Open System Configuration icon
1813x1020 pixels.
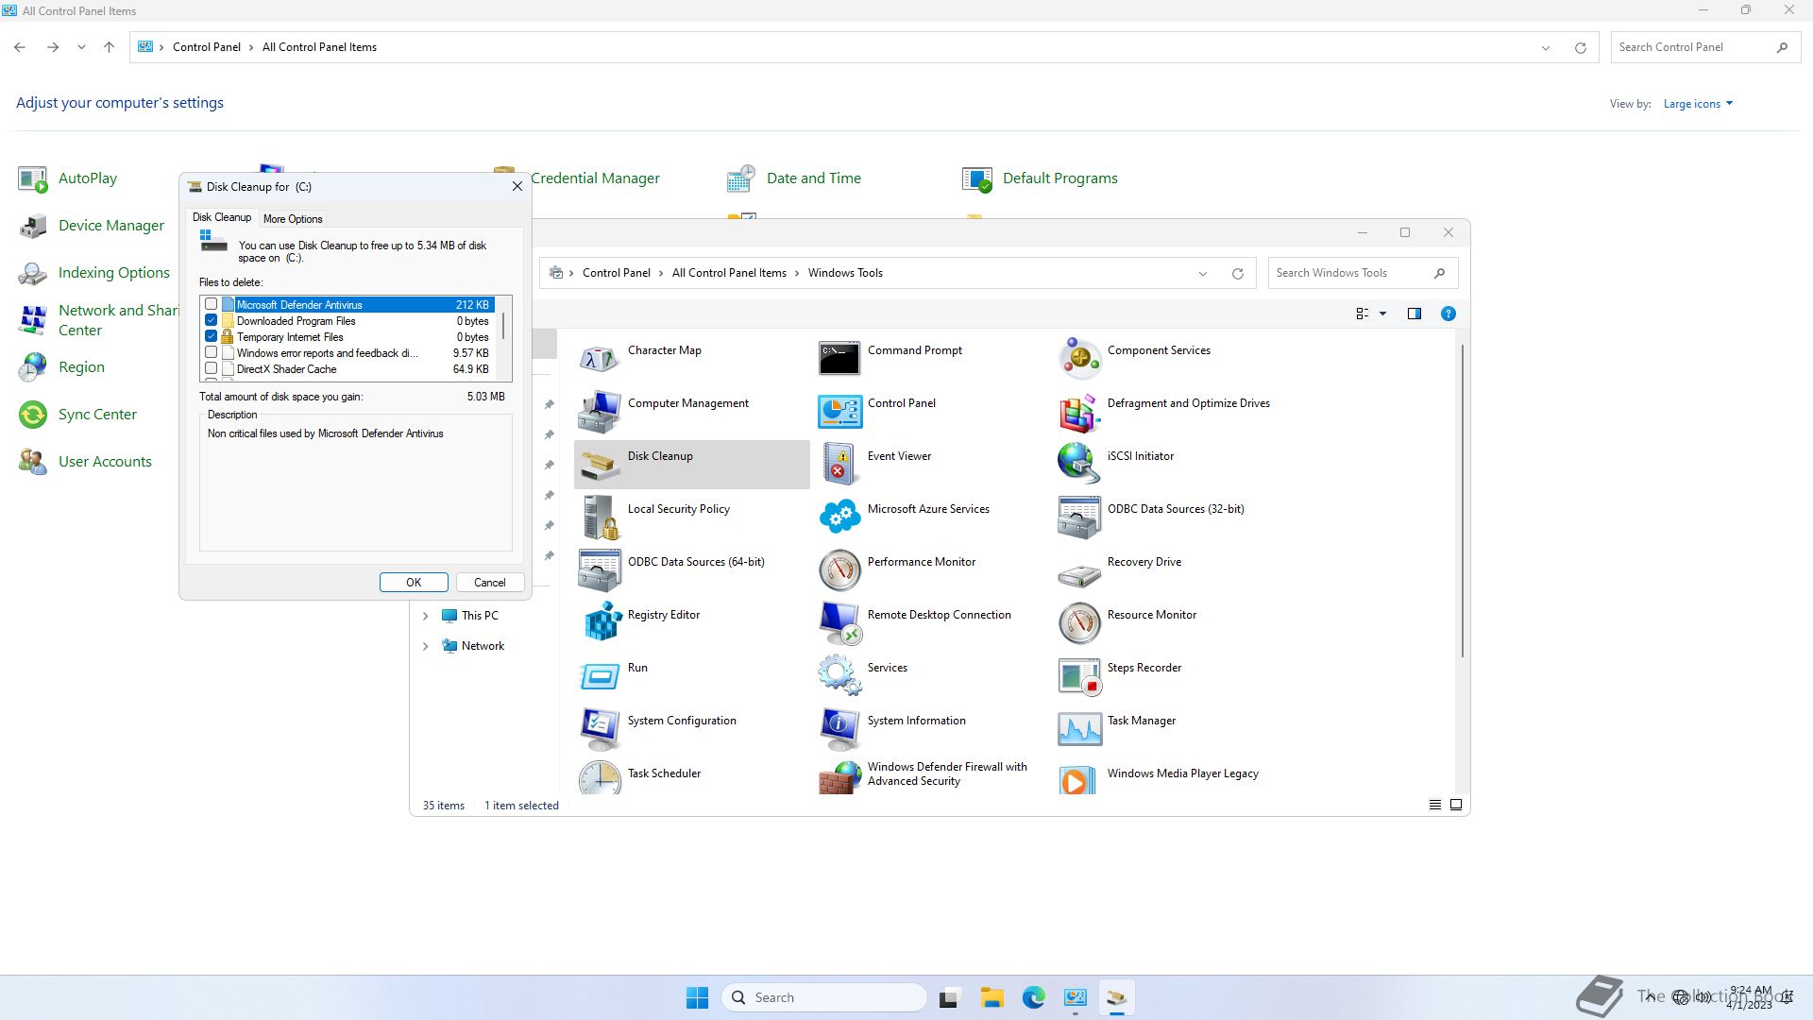pos(599,729)
